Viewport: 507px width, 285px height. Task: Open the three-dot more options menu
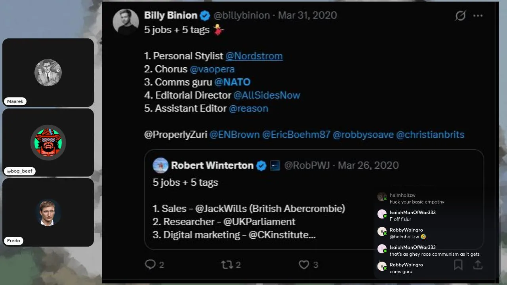pos(478,16)
